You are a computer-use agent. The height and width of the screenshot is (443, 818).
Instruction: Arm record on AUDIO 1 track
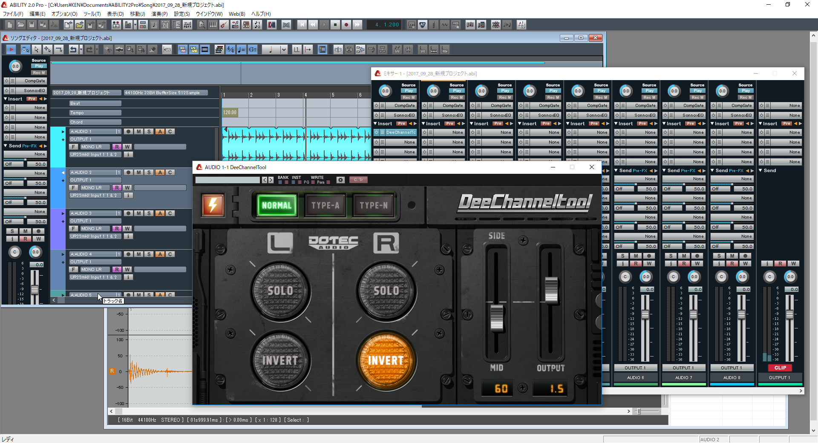pos(128,131)
